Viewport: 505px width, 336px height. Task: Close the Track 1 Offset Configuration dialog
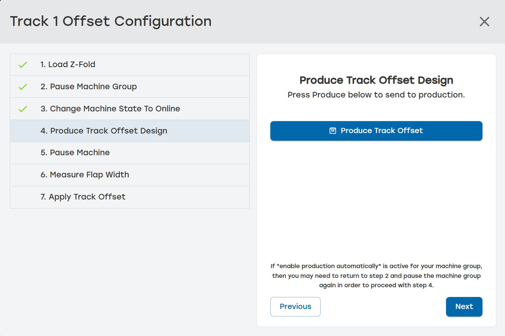[484, 22]
